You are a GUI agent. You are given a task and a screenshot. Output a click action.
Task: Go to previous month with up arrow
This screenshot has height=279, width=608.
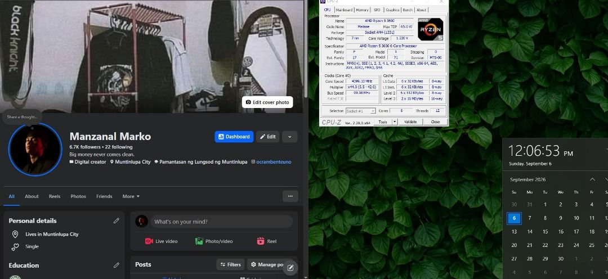(592, 179)
